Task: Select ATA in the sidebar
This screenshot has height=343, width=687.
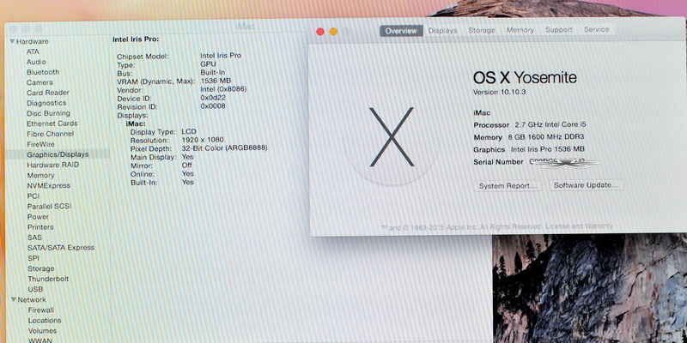Action: coord(33,51)
